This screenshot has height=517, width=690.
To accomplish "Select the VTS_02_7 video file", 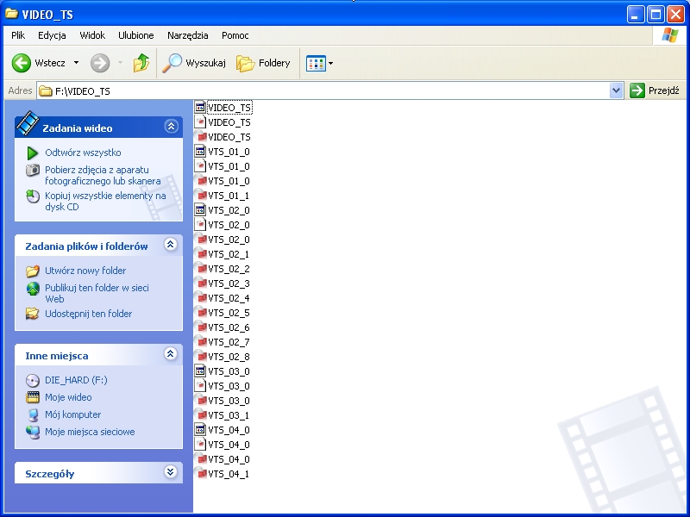I will pos(223,342).
